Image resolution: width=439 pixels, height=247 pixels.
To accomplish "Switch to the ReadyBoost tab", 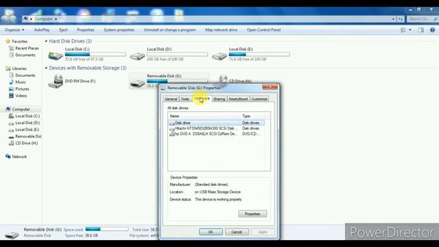I will [238, 99].
